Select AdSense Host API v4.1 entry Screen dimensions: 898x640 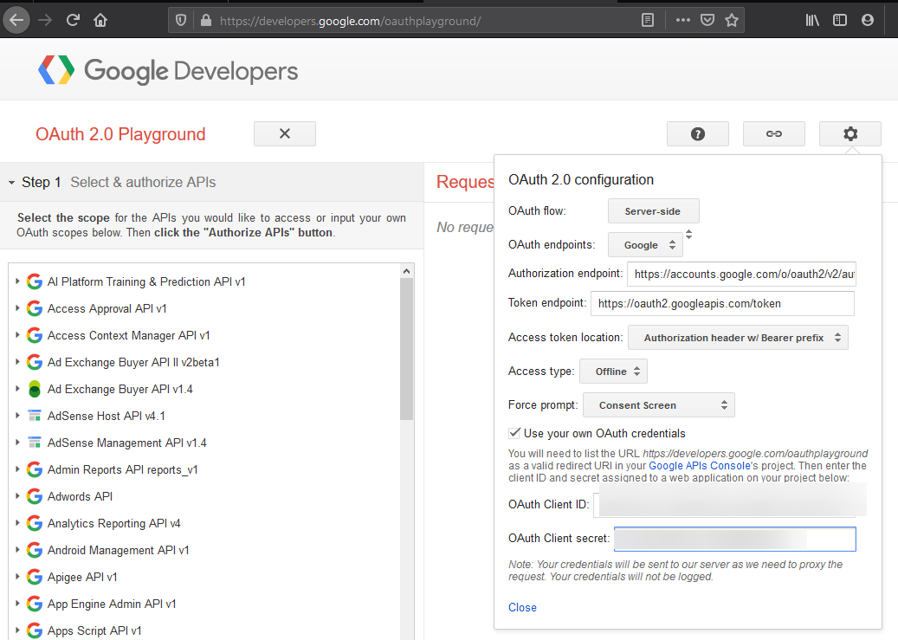point(107,416)
